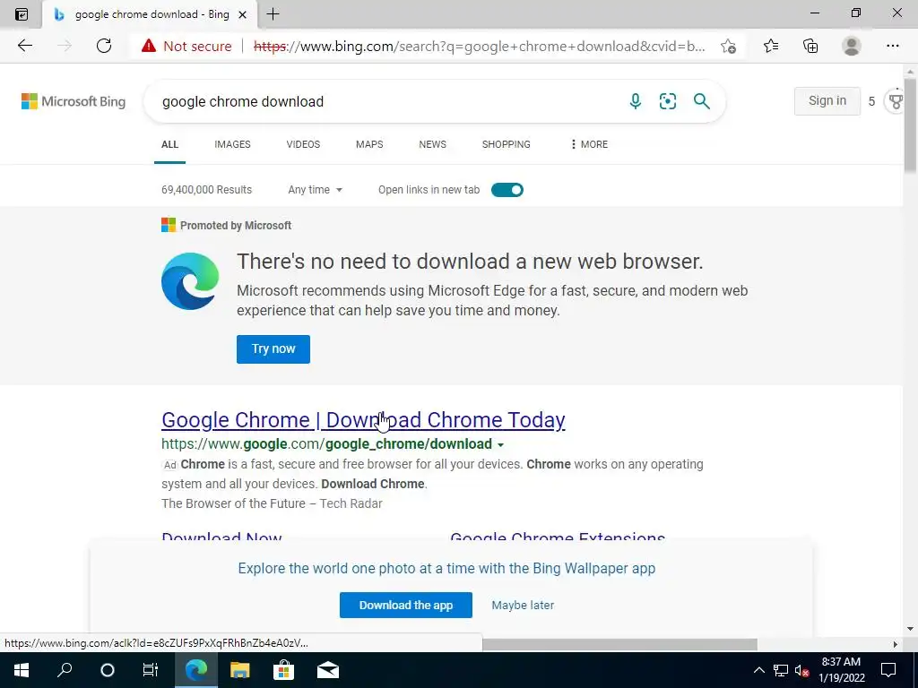Screen dimensions: 918x688
Task: Switch to the NEWS tab
Action: [433, 144]
